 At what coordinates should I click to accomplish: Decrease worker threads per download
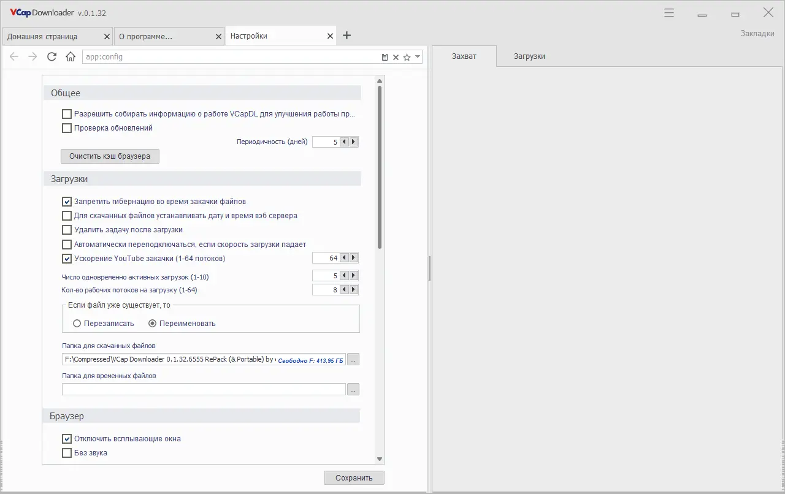[x=345, y=289]
